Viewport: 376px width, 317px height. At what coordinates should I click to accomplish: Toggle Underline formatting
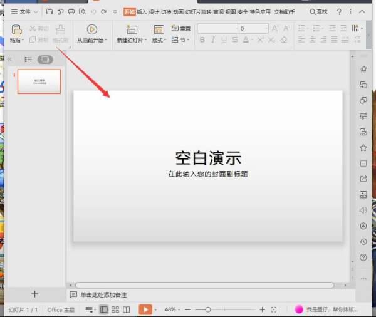[224, 39]
